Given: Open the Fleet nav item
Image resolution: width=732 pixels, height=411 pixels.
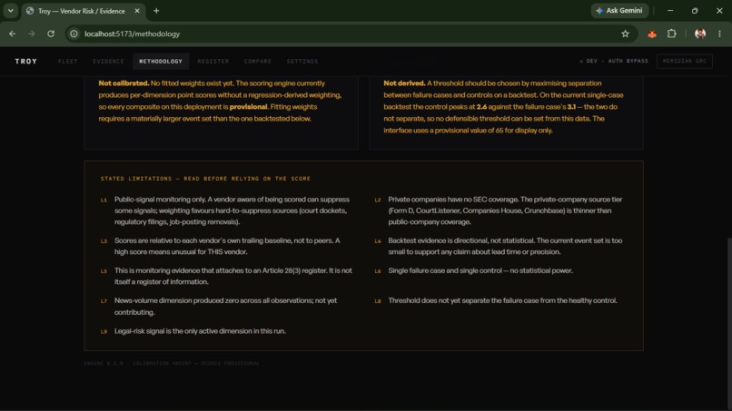Looking at the screenshot, I should 68,61.
